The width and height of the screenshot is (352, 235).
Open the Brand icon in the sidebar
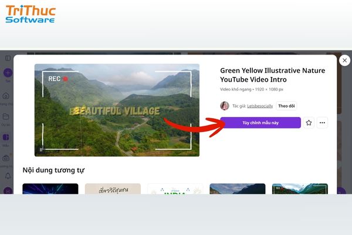click(x=6, y=158)
